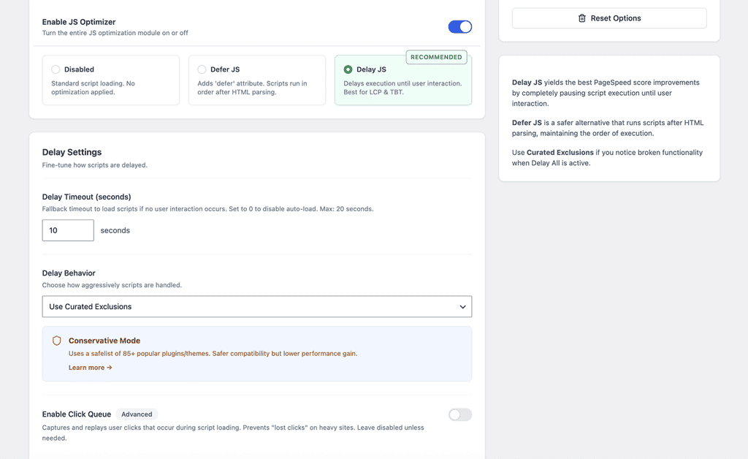Image resolution: width=748 pixels, height=459 pixels.
Task: Click the 'Fine-tune how scripts are delayed' text
Action: click(94, 165)
